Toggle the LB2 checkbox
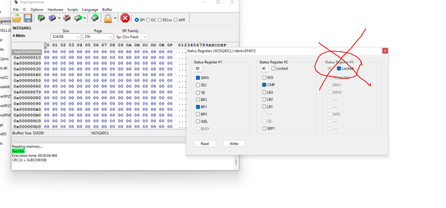446x208 pixels. tap(264, 99)
